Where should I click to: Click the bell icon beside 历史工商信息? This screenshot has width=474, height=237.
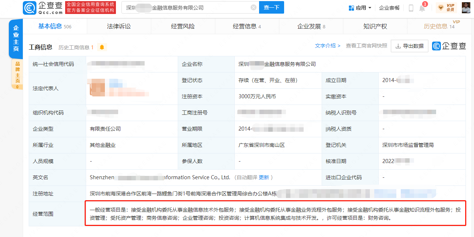click(102, 47)
